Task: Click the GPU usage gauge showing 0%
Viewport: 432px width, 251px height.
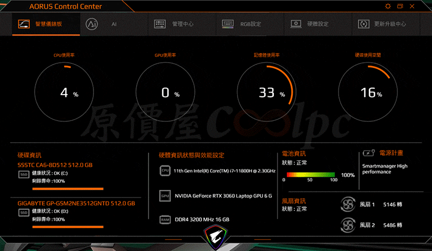Action: point(165,92)
